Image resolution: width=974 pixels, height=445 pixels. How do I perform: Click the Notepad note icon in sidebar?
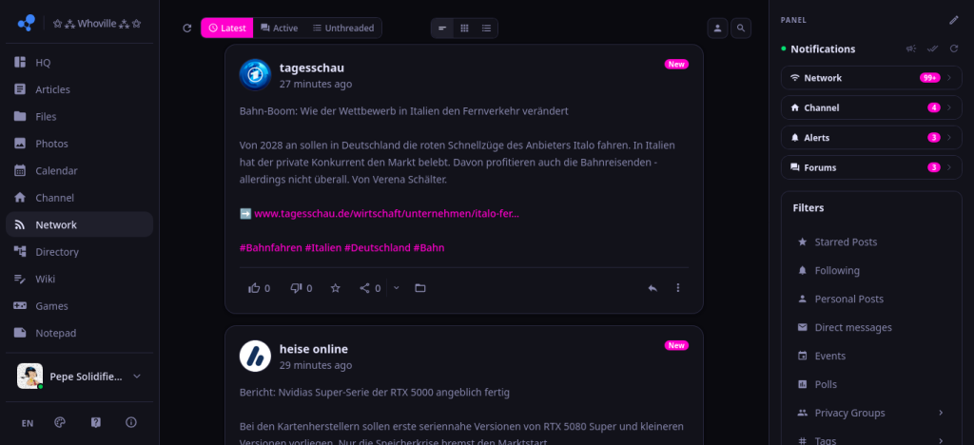(x=20, y=334)
